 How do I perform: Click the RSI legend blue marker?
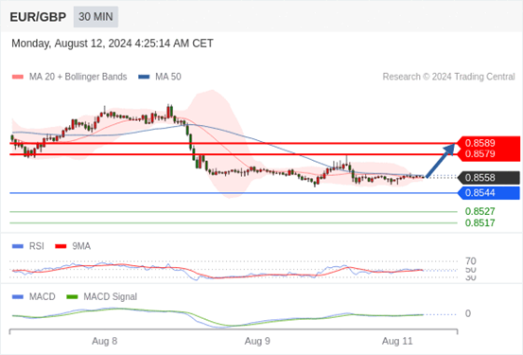pyautogui.click(x=18, y=246)
